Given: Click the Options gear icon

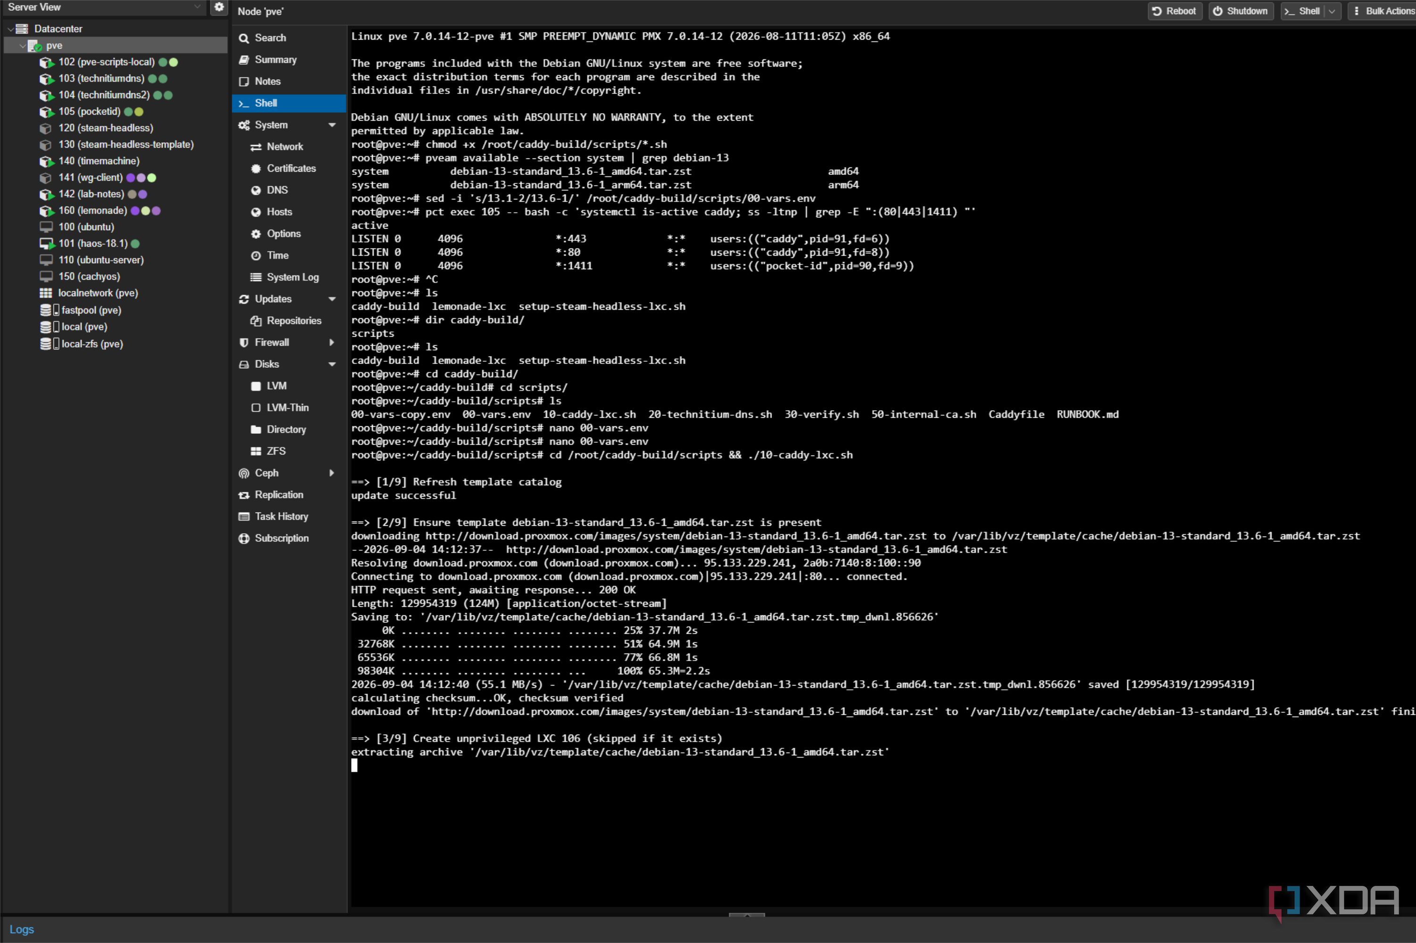Looking at the screenshot, I should coord(256,233).
